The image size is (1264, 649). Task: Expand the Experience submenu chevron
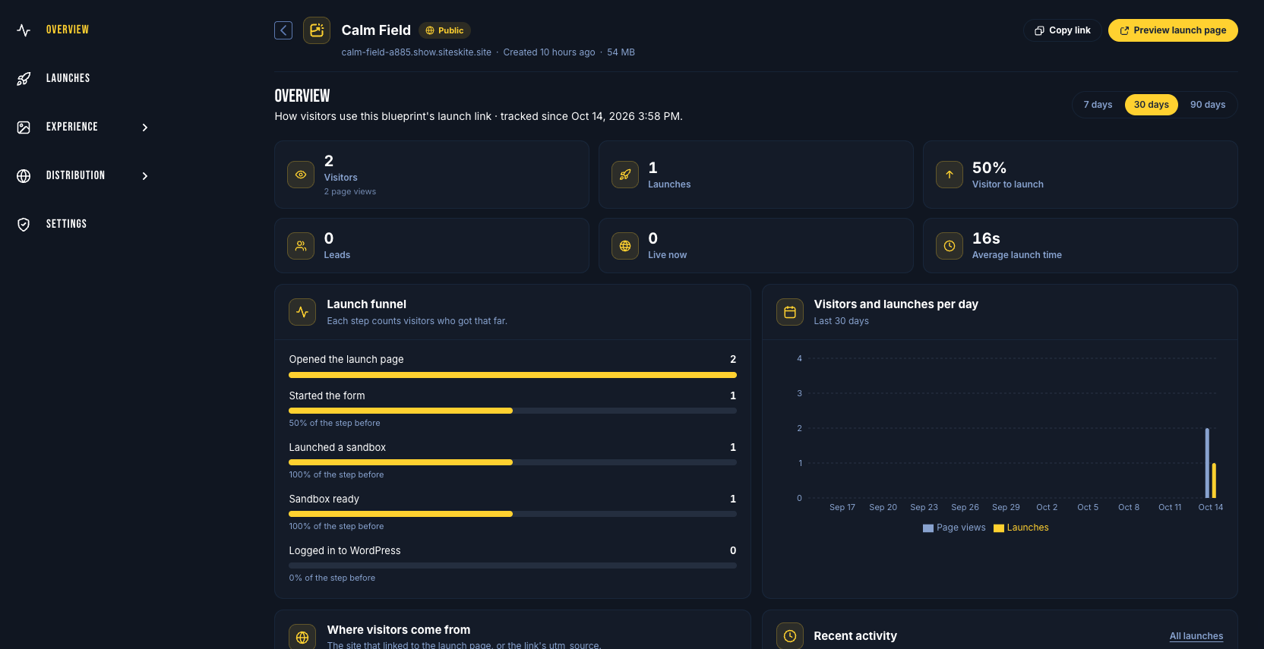click(x=145, y=128)
